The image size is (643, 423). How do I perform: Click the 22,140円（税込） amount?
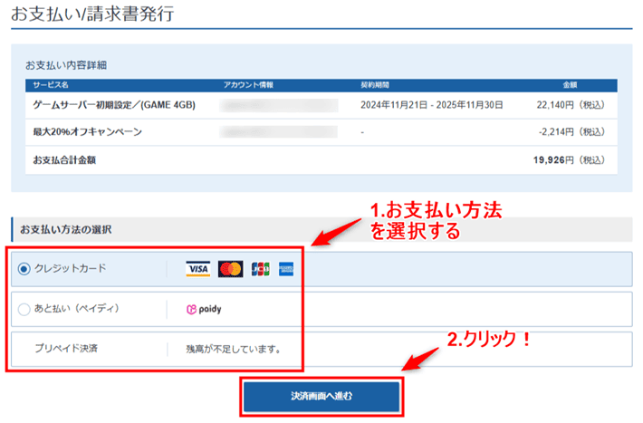tap(571, 105)
